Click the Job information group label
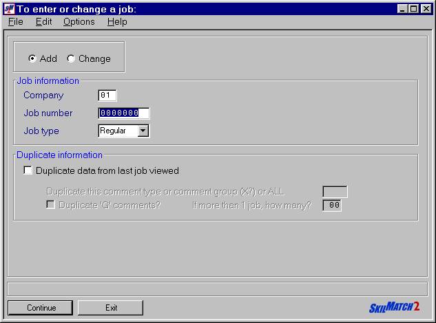 coord(48,81)
